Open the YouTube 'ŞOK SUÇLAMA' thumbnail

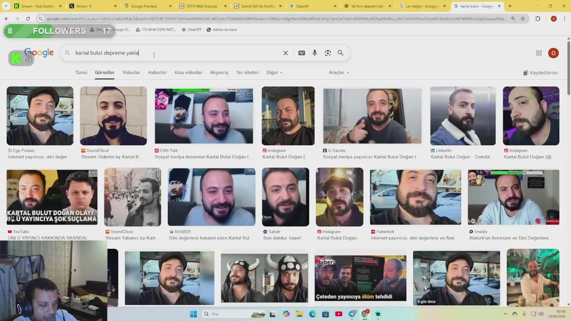click(x=52, y=197)
